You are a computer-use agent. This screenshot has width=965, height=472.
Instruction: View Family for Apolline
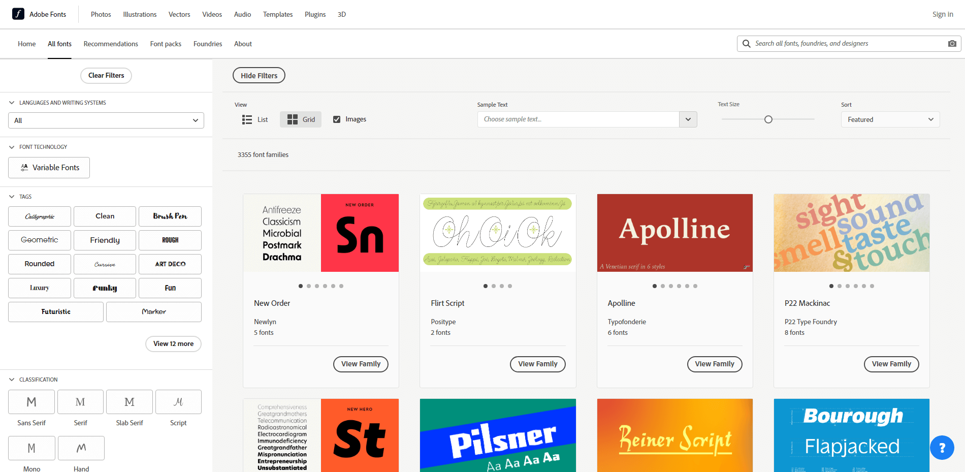point(715,364)
